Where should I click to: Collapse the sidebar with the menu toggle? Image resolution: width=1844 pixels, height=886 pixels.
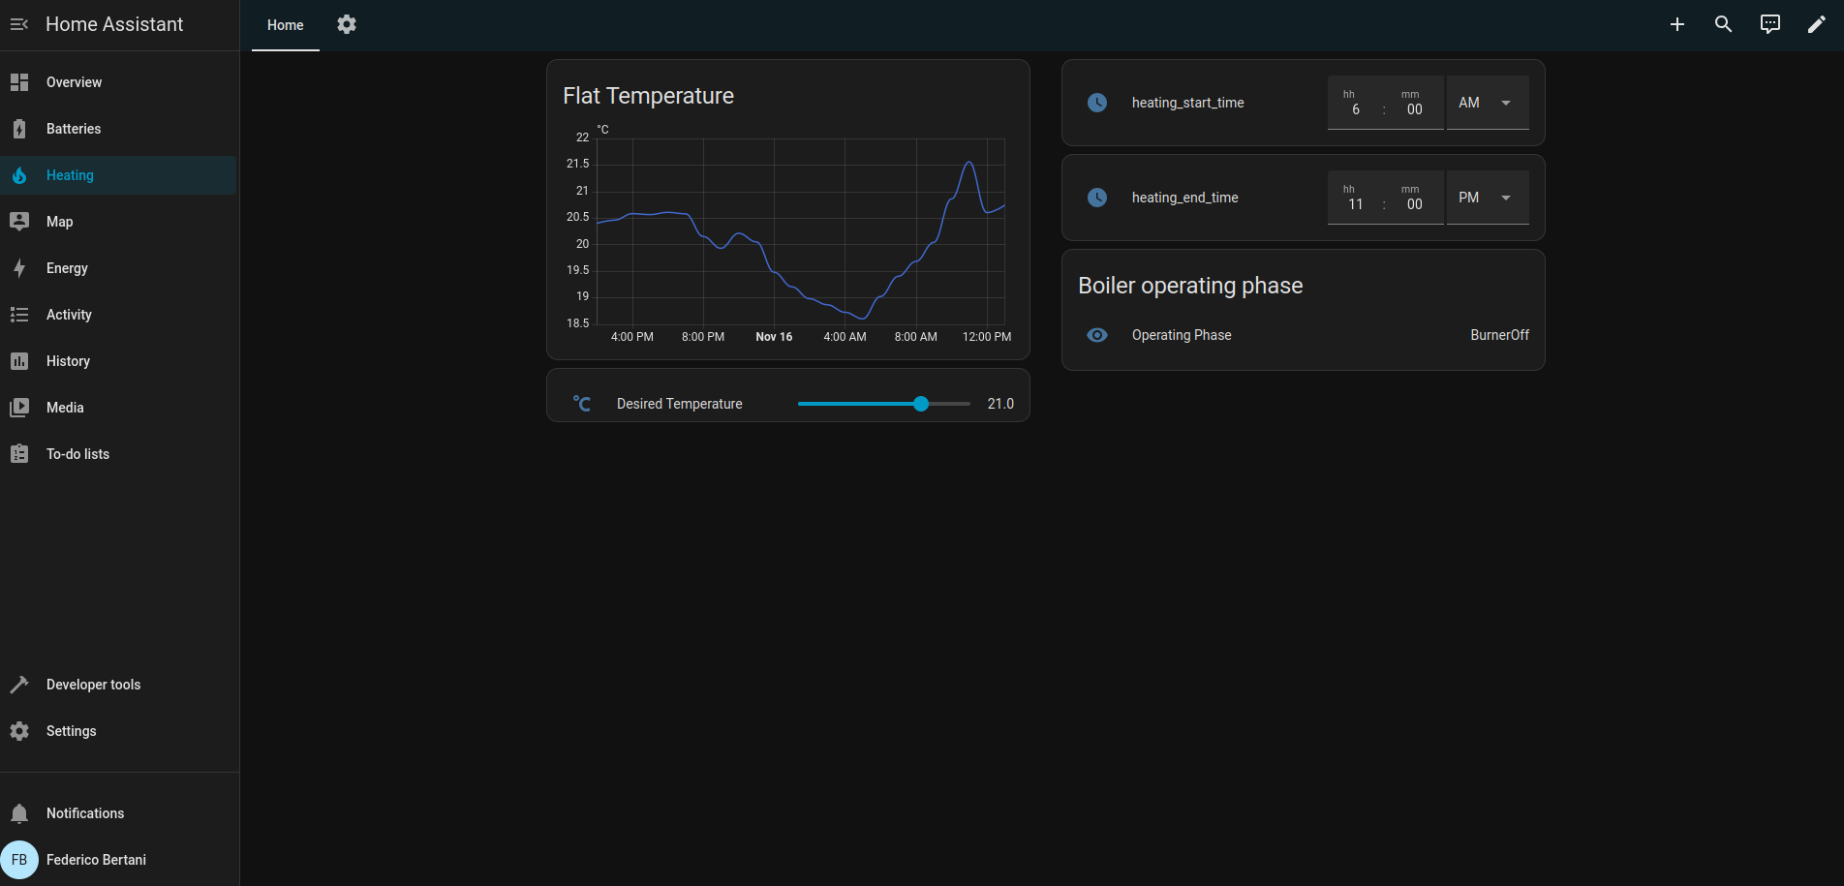(x=19, y=23)
